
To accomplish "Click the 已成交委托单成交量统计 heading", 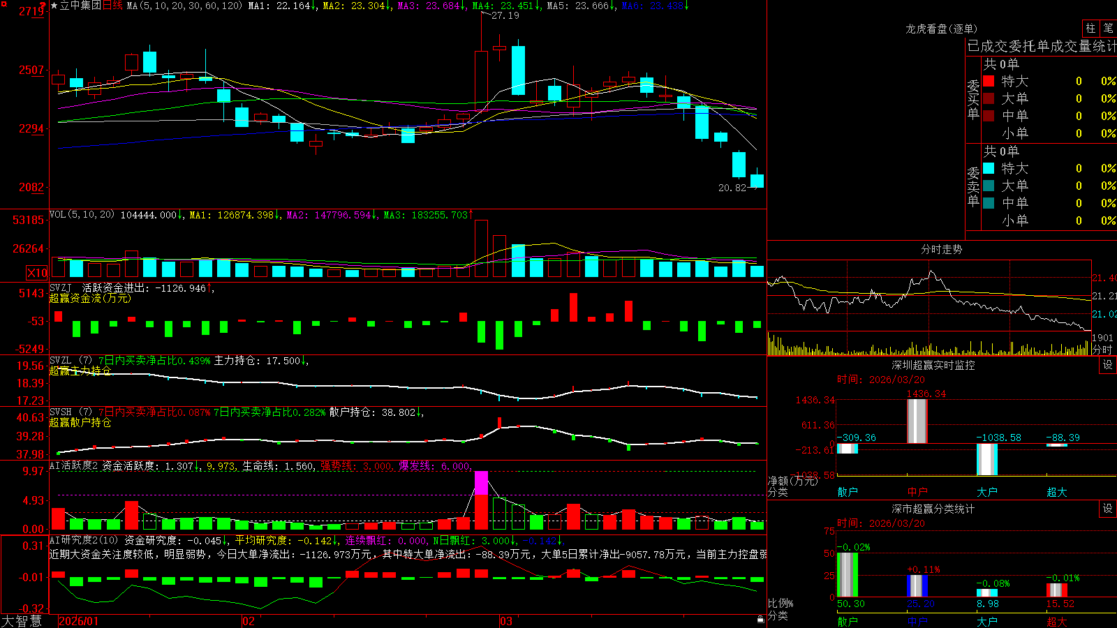I will [x=1042, y=46].
